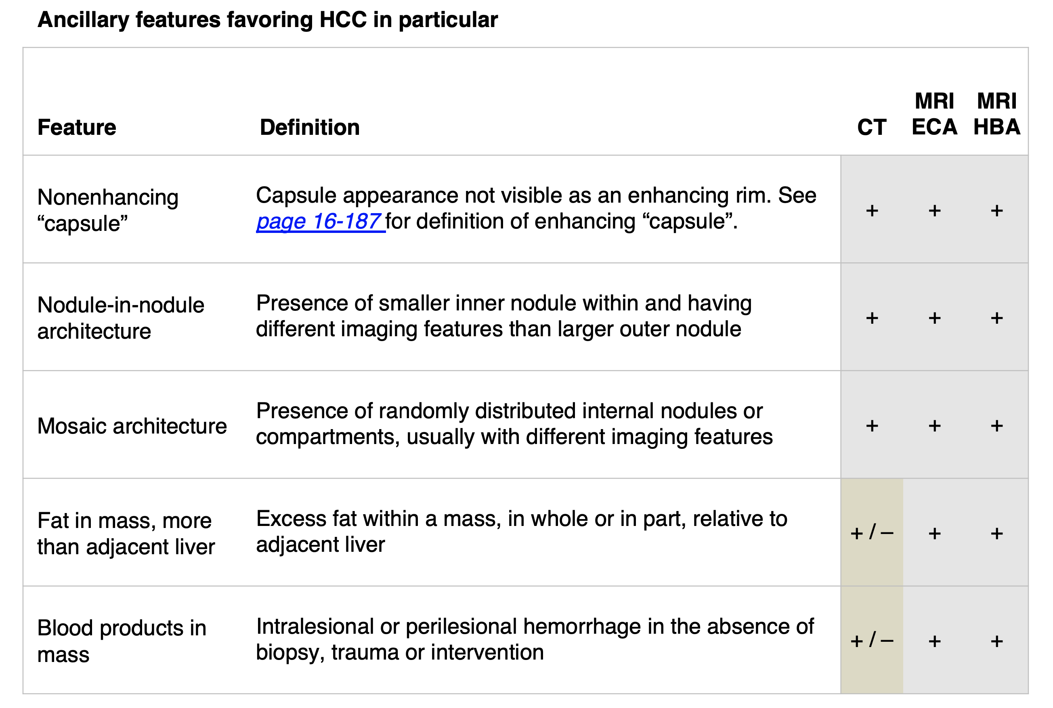Screen dimensions: 1053x708
Task: Click the Blood products in mass cell
Action: 122,641
